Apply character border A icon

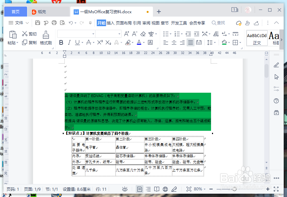(x=150, y=43)
